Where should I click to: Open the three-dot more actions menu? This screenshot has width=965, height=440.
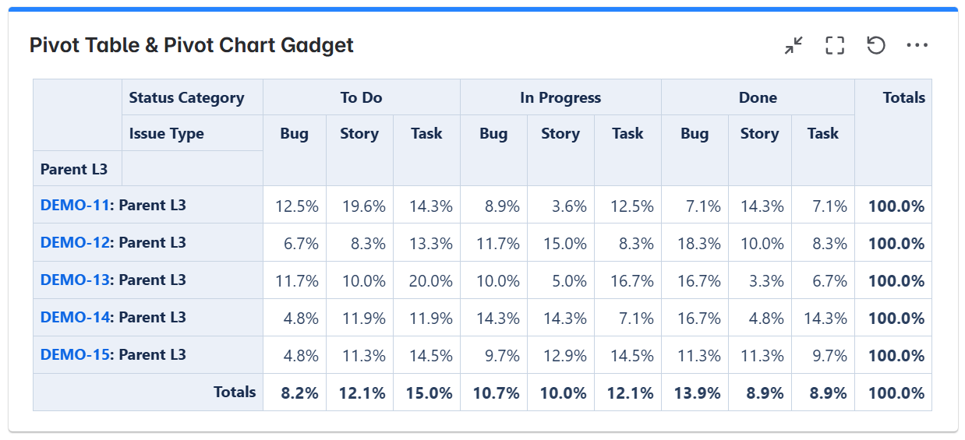(917, 46)
